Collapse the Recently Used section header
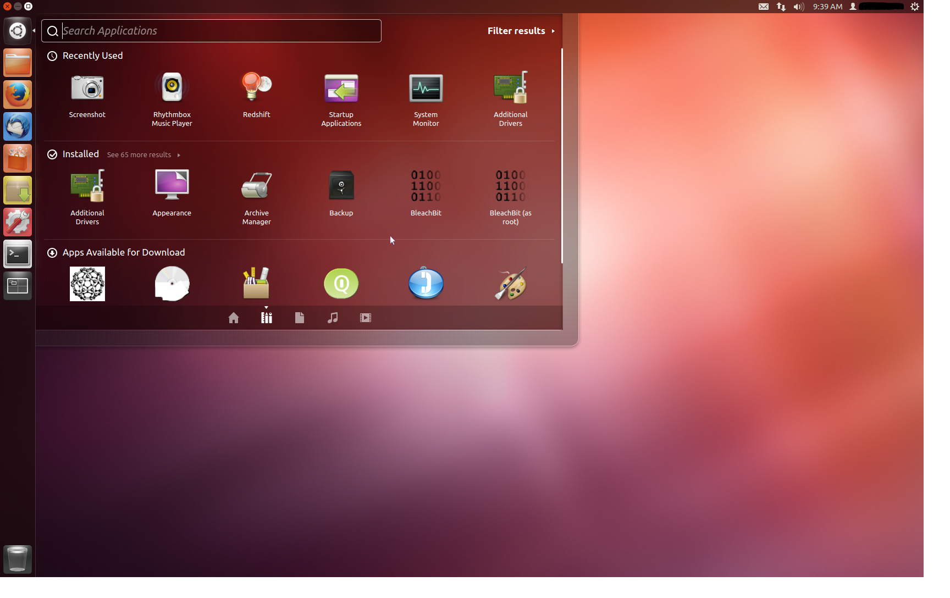950x598 pixels. click(85, 56)
